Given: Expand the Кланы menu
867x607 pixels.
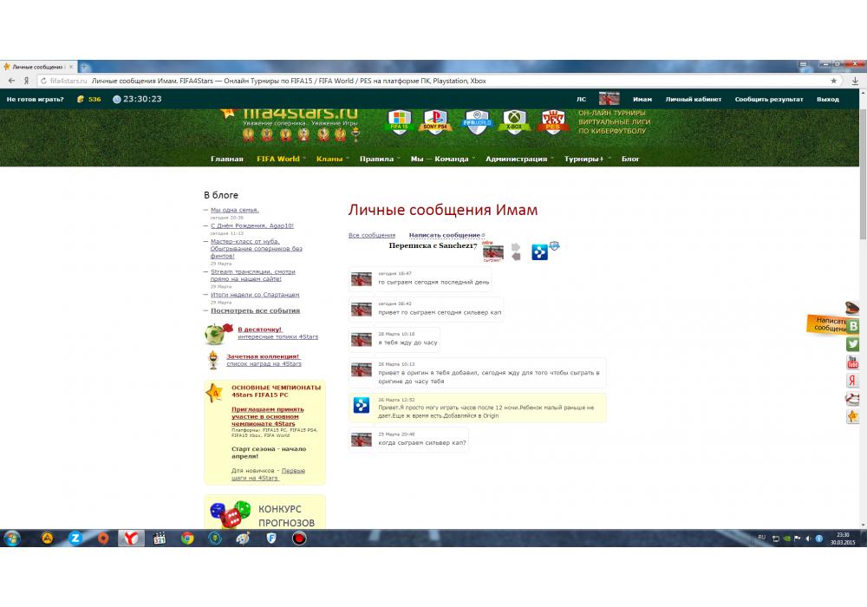Looking at the screenshot, I should 332,159.
